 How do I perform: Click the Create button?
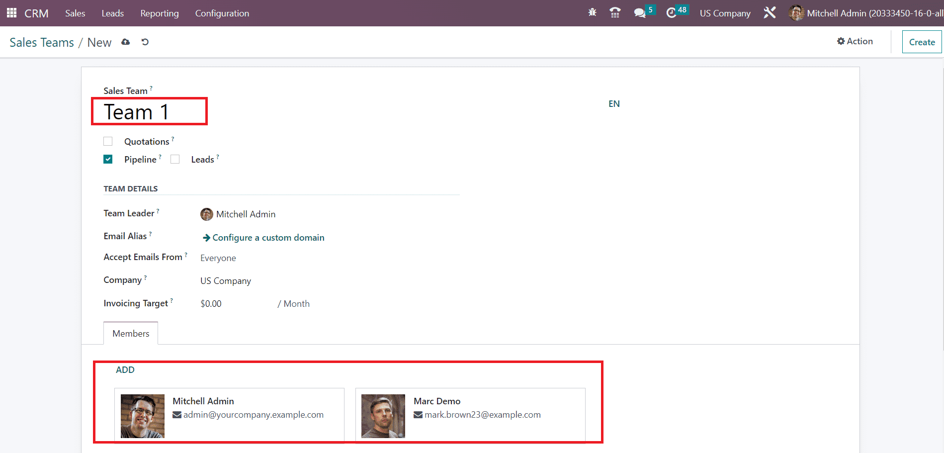click(x=922, y=42)
